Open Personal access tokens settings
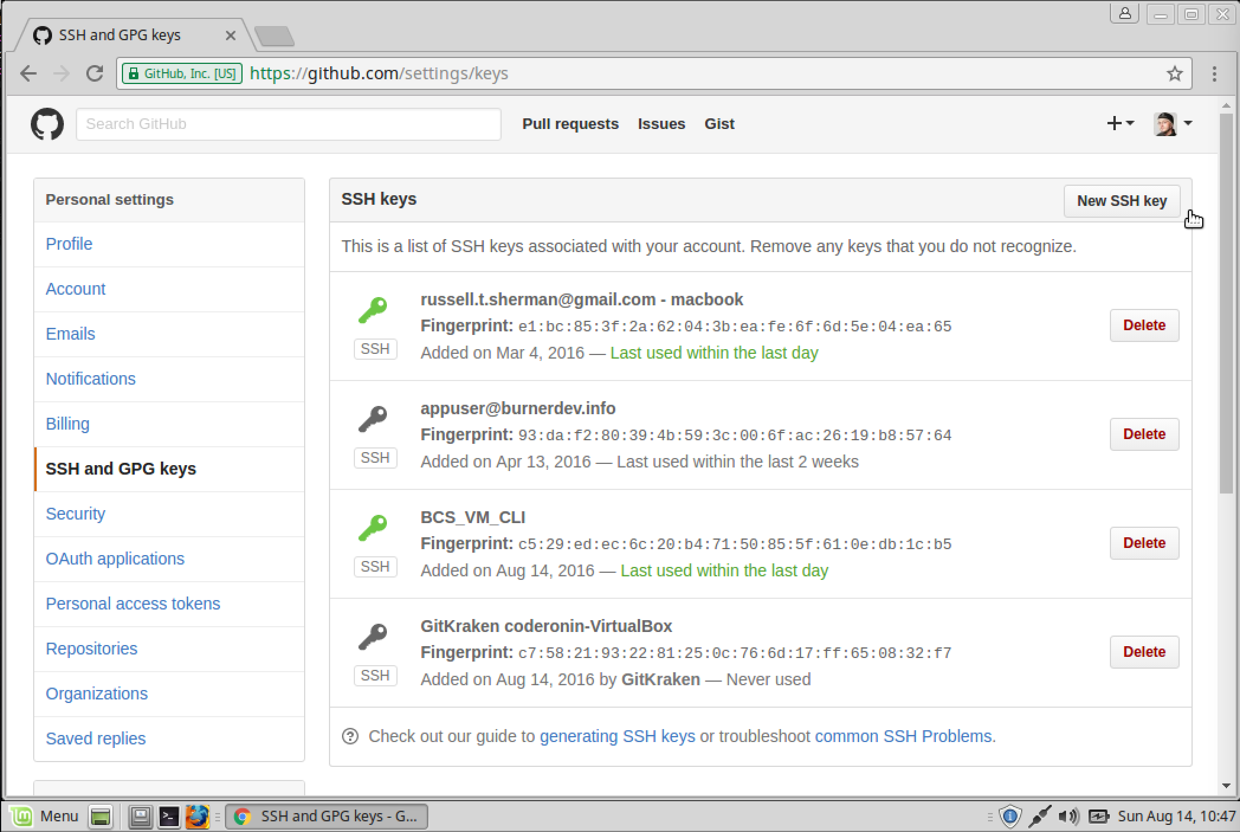 (169, 604)
